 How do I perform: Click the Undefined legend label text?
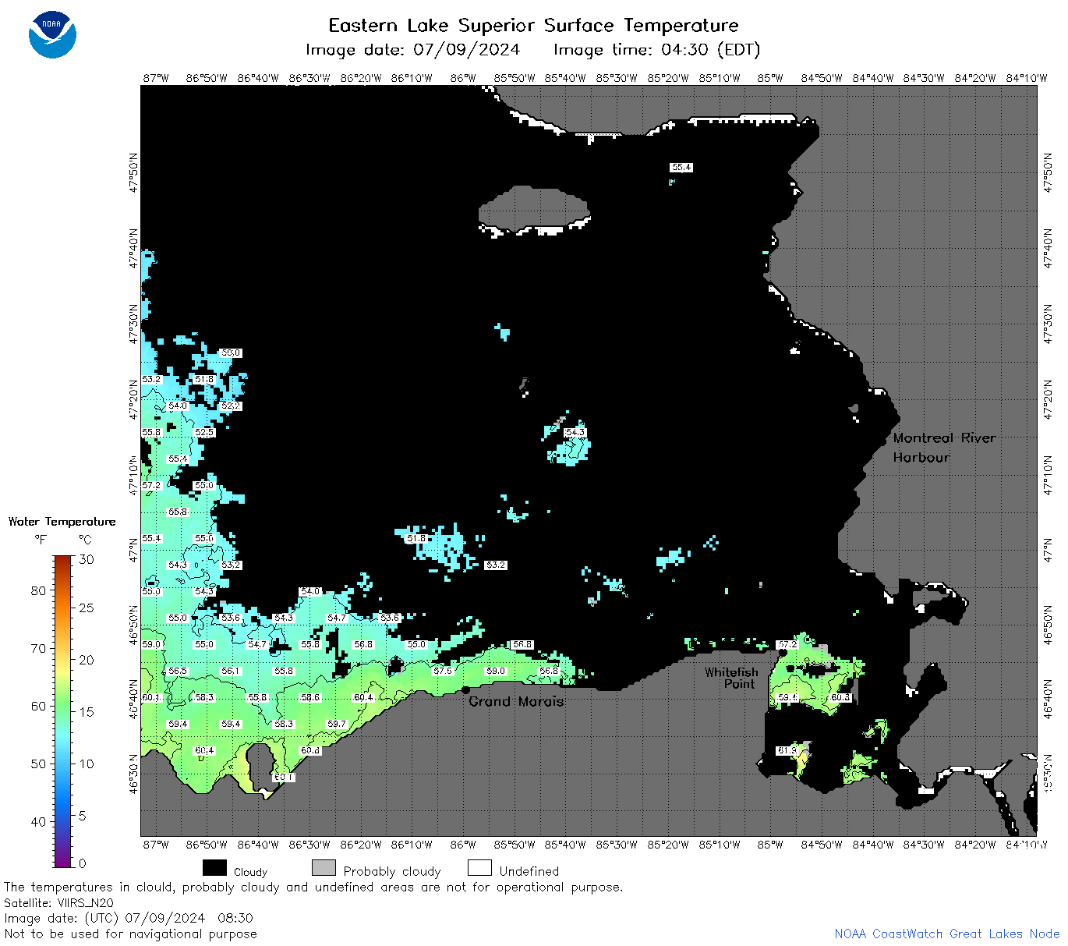(529, 871)
